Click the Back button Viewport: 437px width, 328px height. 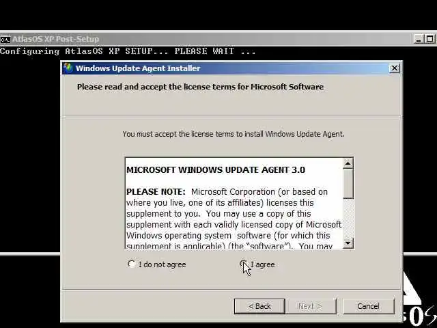[259, 306]
